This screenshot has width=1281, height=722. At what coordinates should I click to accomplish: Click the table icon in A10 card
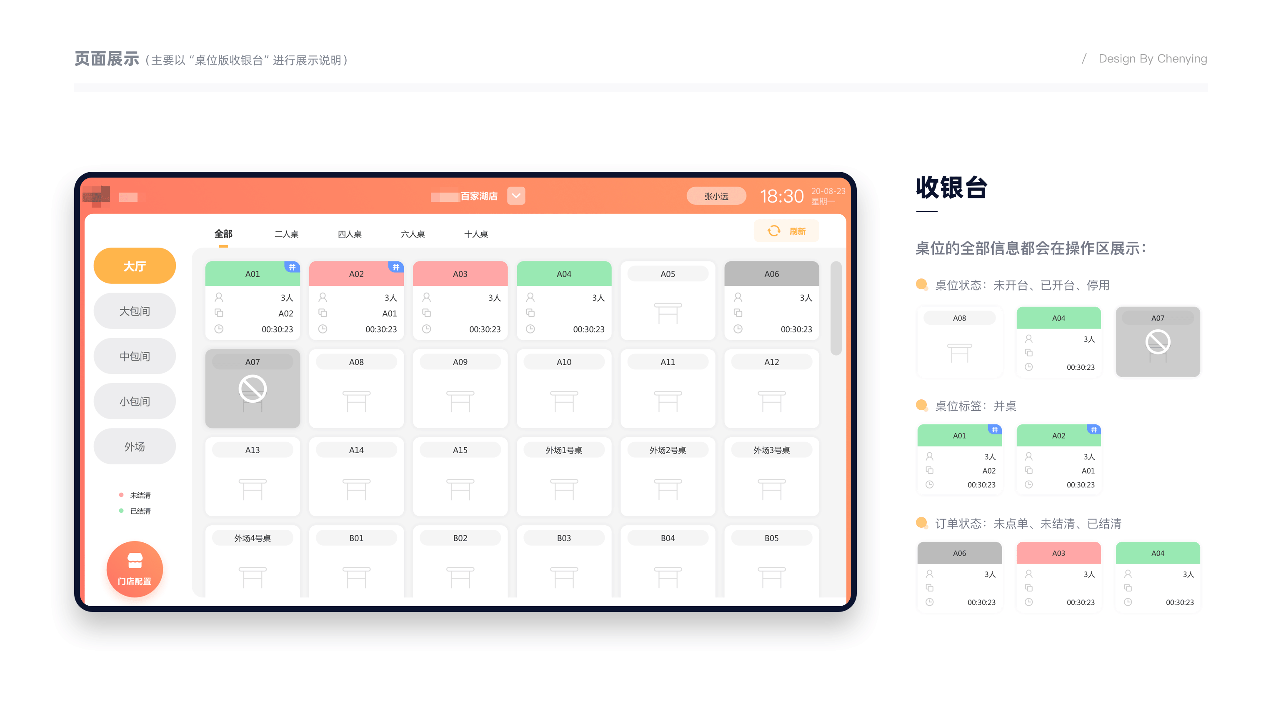pos(564,401)
